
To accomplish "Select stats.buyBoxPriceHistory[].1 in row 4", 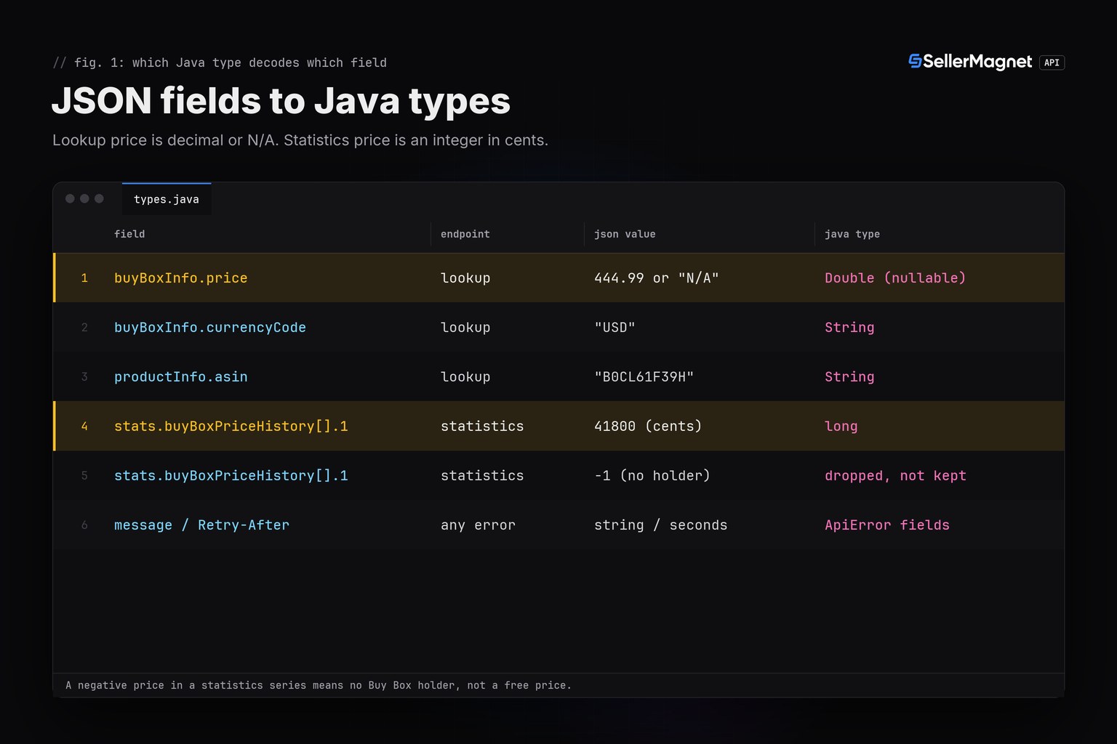I will 231,426.
